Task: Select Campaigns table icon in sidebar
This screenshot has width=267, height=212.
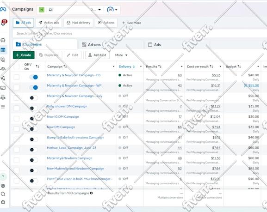Action: coord(3,50)
